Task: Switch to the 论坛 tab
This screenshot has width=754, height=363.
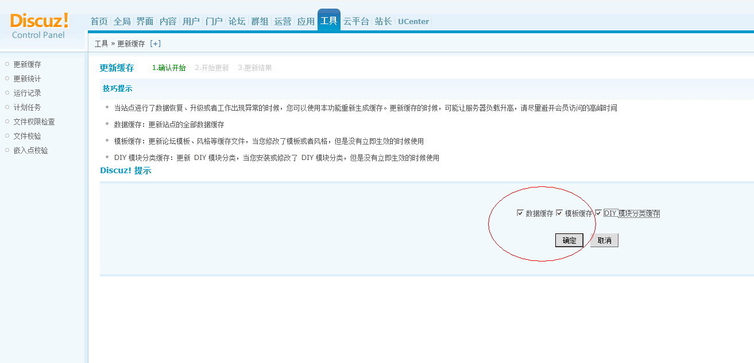Action: [237, 21]
